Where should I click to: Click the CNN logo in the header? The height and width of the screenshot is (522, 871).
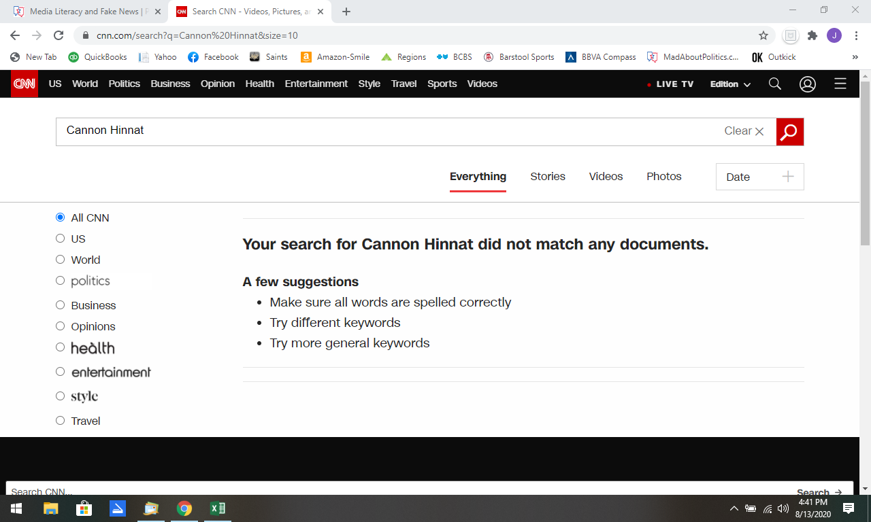24,84
